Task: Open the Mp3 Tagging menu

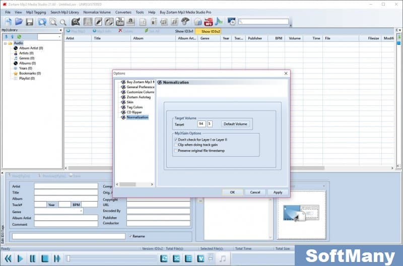Action: (x=36, y=12)
